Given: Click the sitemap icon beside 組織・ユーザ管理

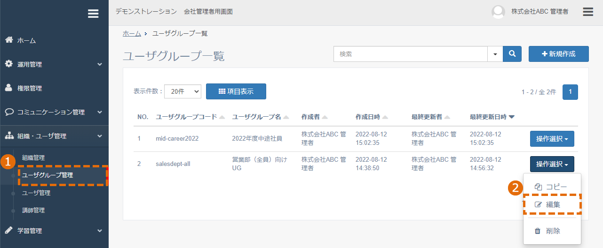Looking at the screenshot, I should 9,136.
